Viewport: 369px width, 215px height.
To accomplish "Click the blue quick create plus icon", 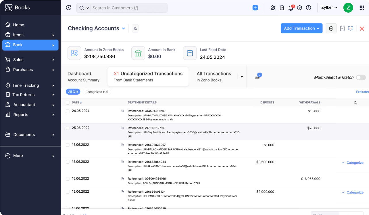I will [x=255, y=8].
